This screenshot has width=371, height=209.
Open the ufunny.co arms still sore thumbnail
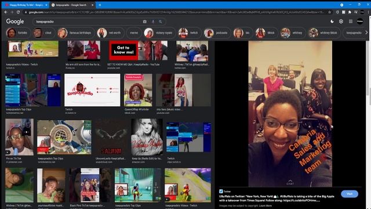pyautogui.click(x=83, y=51)
